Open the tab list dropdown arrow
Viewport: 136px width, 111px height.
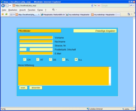(x=14, y=14)
